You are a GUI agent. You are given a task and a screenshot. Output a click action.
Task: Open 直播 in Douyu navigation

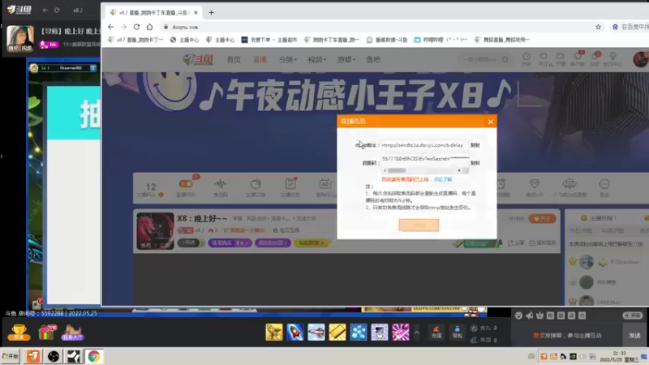click(260, 59)
